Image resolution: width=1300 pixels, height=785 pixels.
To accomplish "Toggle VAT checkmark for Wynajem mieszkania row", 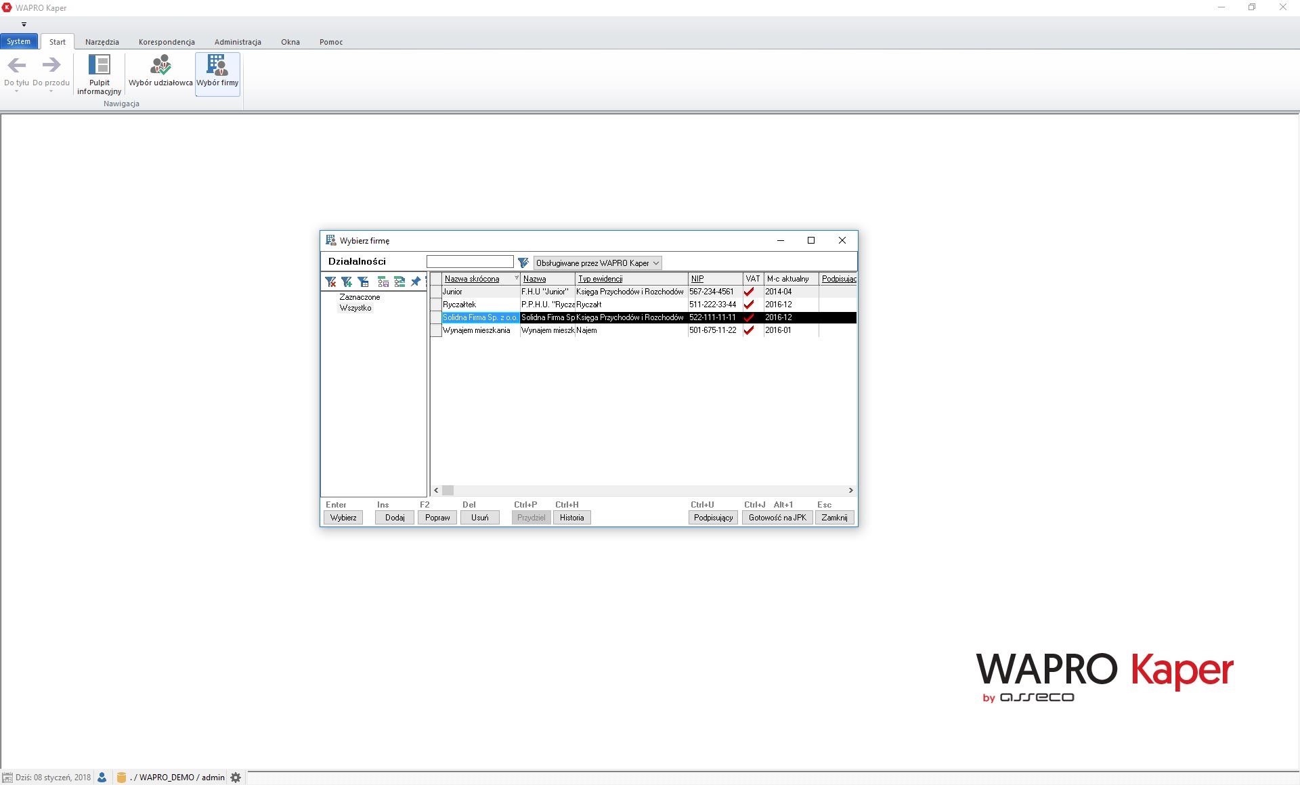I will [749, 330].
